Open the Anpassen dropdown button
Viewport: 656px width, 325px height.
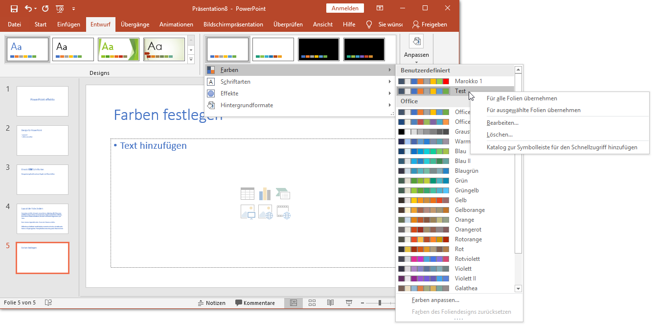click(416, 49)
